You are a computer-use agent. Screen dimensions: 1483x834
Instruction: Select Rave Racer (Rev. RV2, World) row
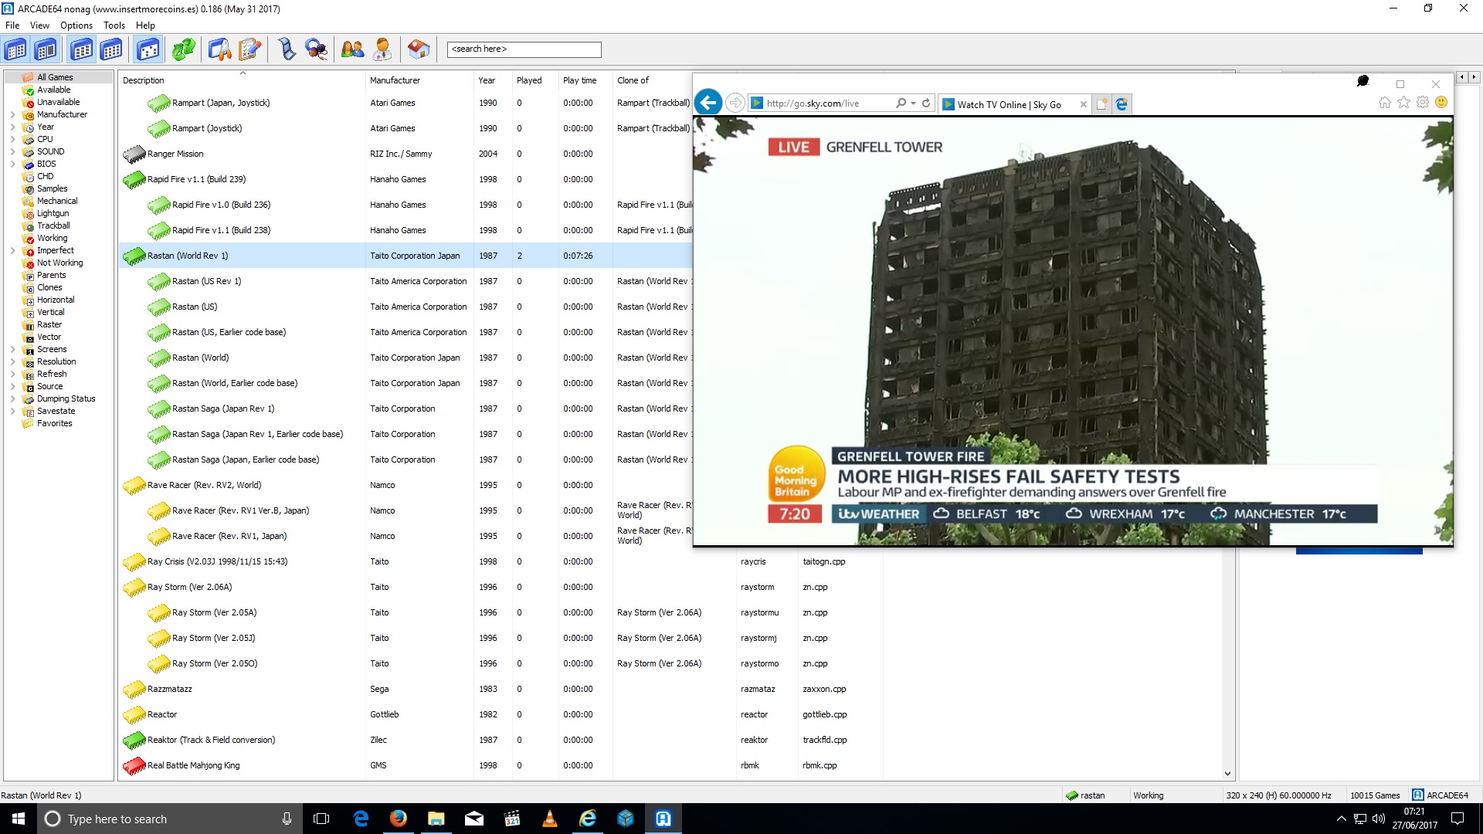click(x=406, y=485)
